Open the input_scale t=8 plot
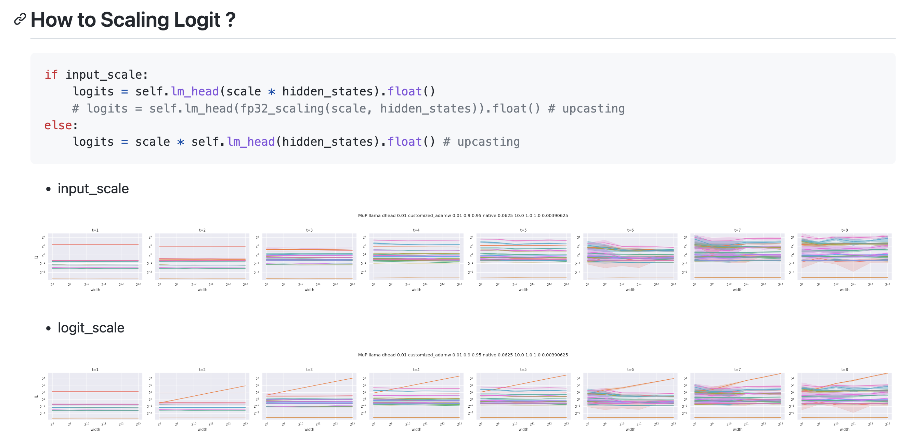 [x=844, y=256]
